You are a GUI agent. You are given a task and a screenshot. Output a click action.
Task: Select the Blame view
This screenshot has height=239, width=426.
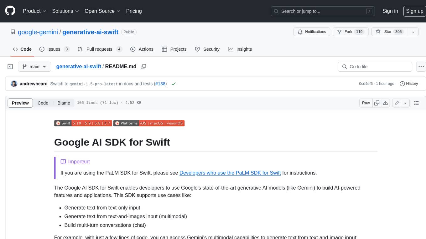(x=64, y=103)
